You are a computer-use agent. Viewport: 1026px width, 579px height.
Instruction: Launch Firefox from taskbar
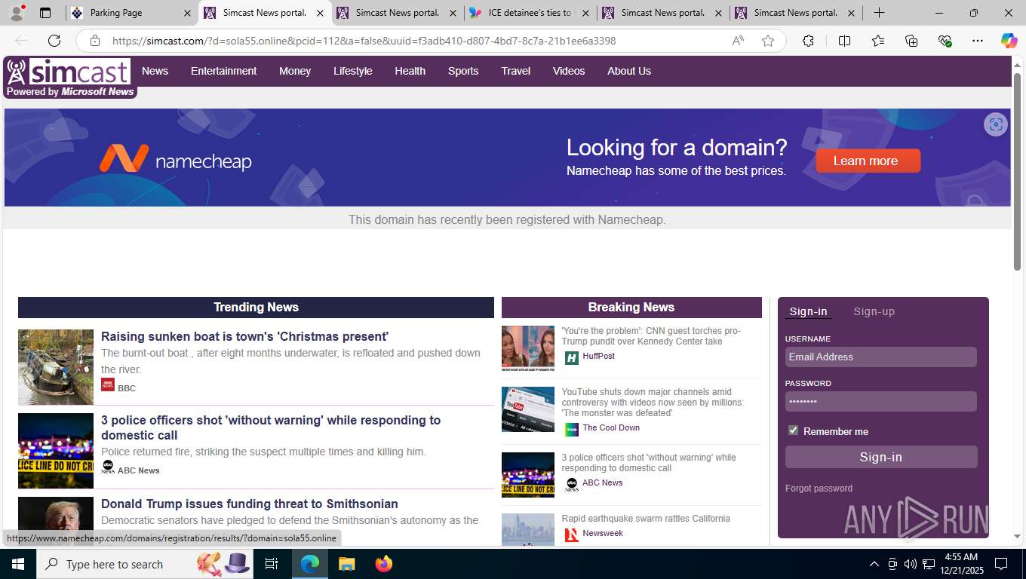(384, 564)
